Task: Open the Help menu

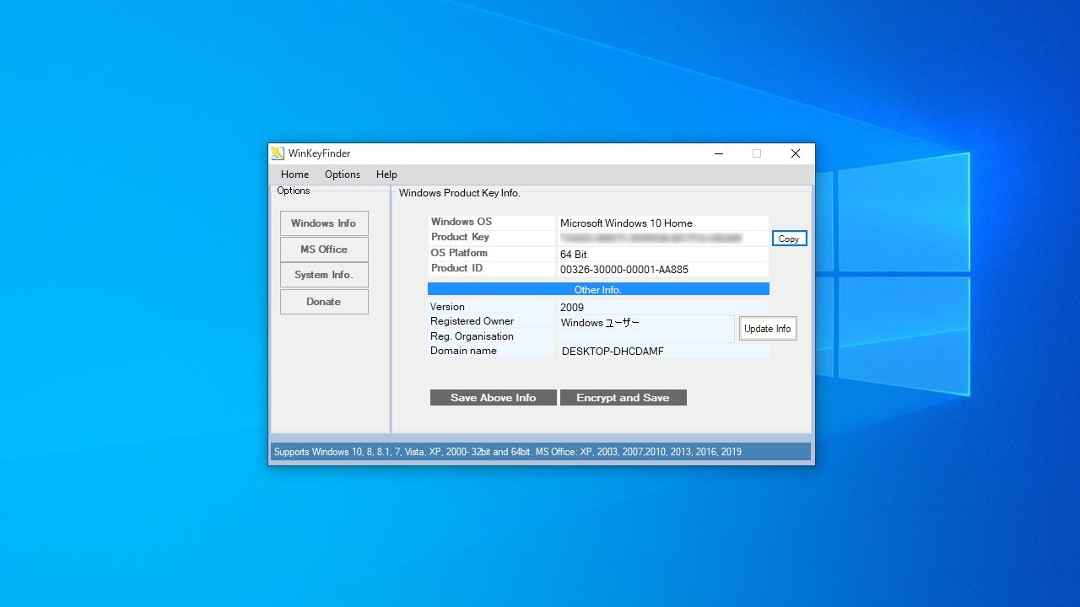Action: [x=386, y=175]
